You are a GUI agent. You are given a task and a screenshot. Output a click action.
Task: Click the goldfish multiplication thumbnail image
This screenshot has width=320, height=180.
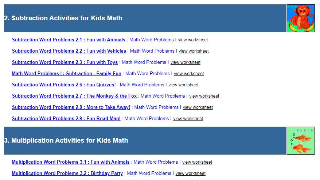[301, 141]
